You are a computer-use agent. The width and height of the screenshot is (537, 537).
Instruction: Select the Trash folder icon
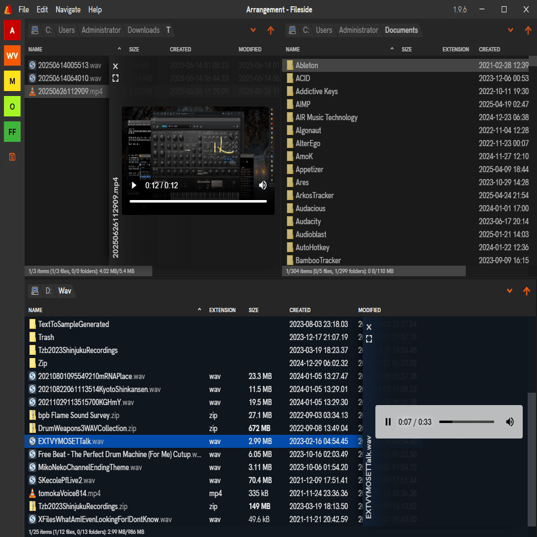point(32,337)
